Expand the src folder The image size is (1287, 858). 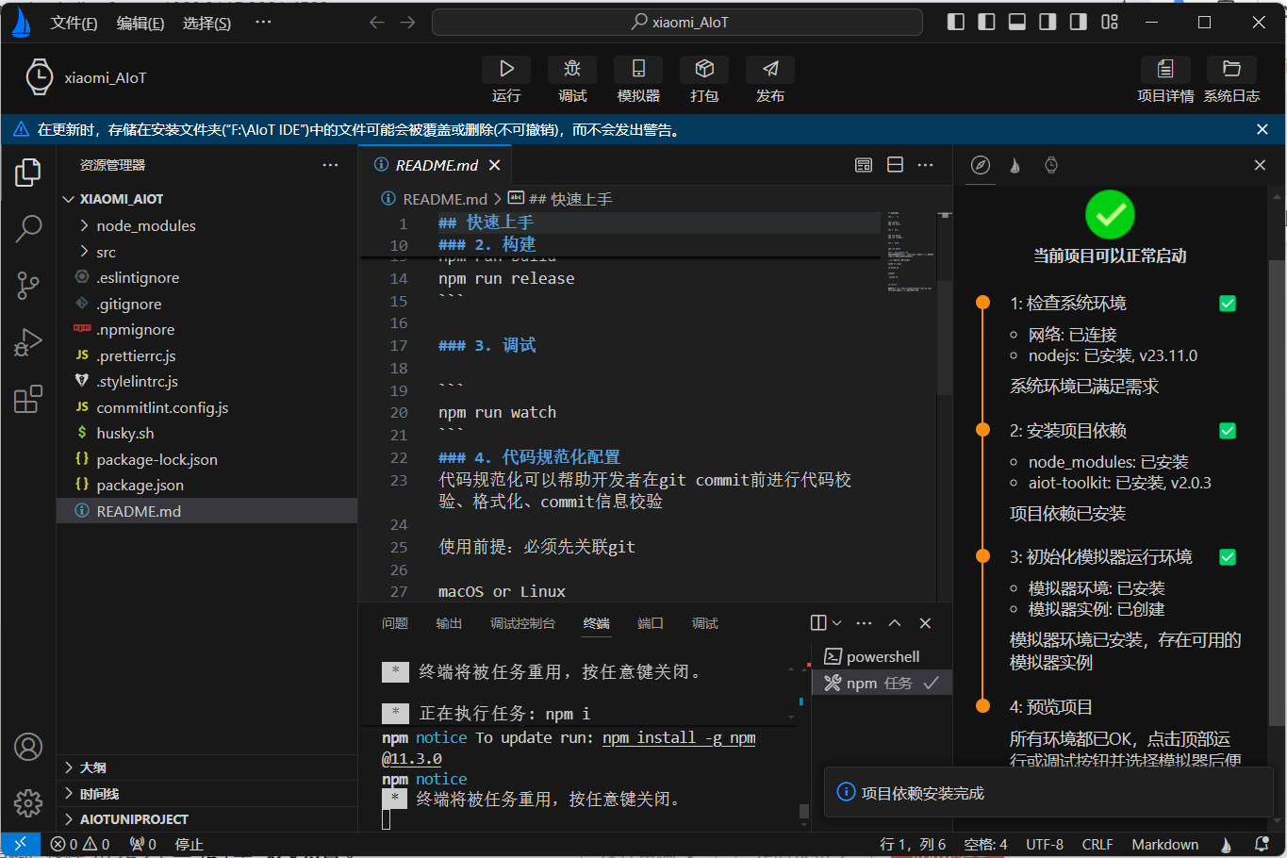coord(206,252)
